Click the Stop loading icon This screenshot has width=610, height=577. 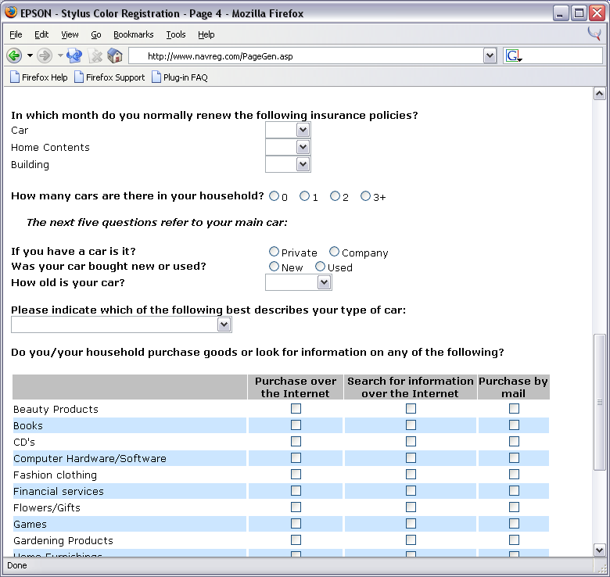pos(95,56)
